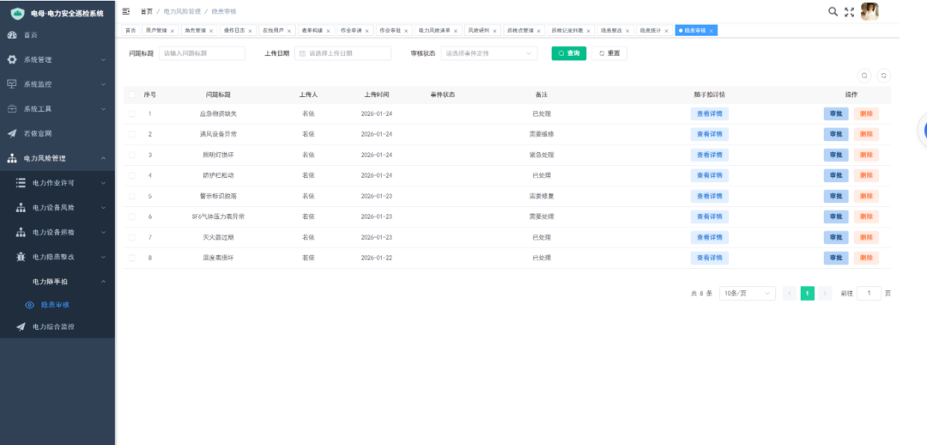Viewport: 927px width, 445px height.
Task: Collapse the 电力风险管理 menu
Action: (x=103, y=159)
